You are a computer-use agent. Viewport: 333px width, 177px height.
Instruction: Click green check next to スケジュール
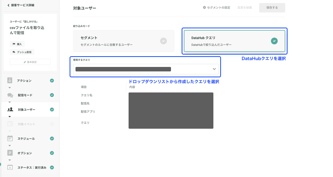[52, 139]
